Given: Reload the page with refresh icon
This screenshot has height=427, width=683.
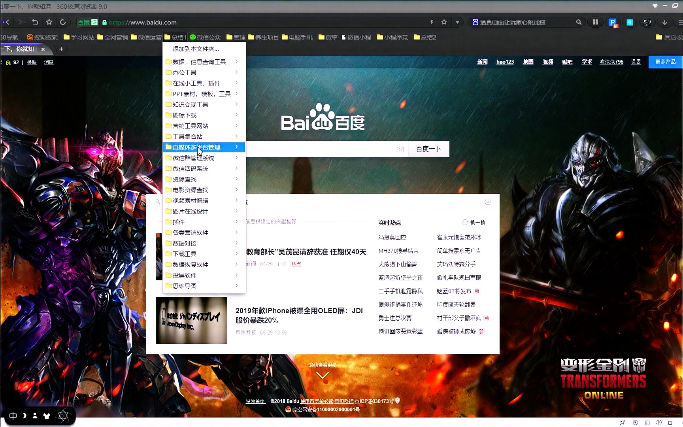Looking at the screenshot, I should coord(63,22).
